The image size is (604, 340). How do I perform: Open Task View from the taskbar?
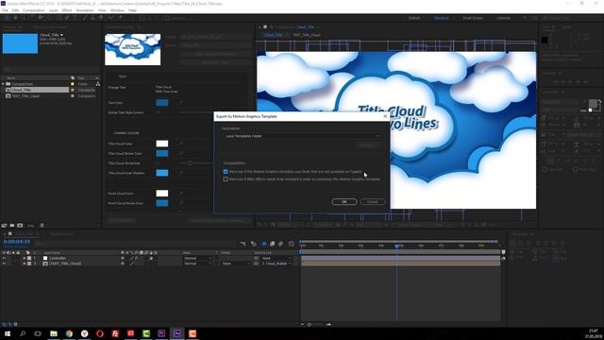(38, 333)
